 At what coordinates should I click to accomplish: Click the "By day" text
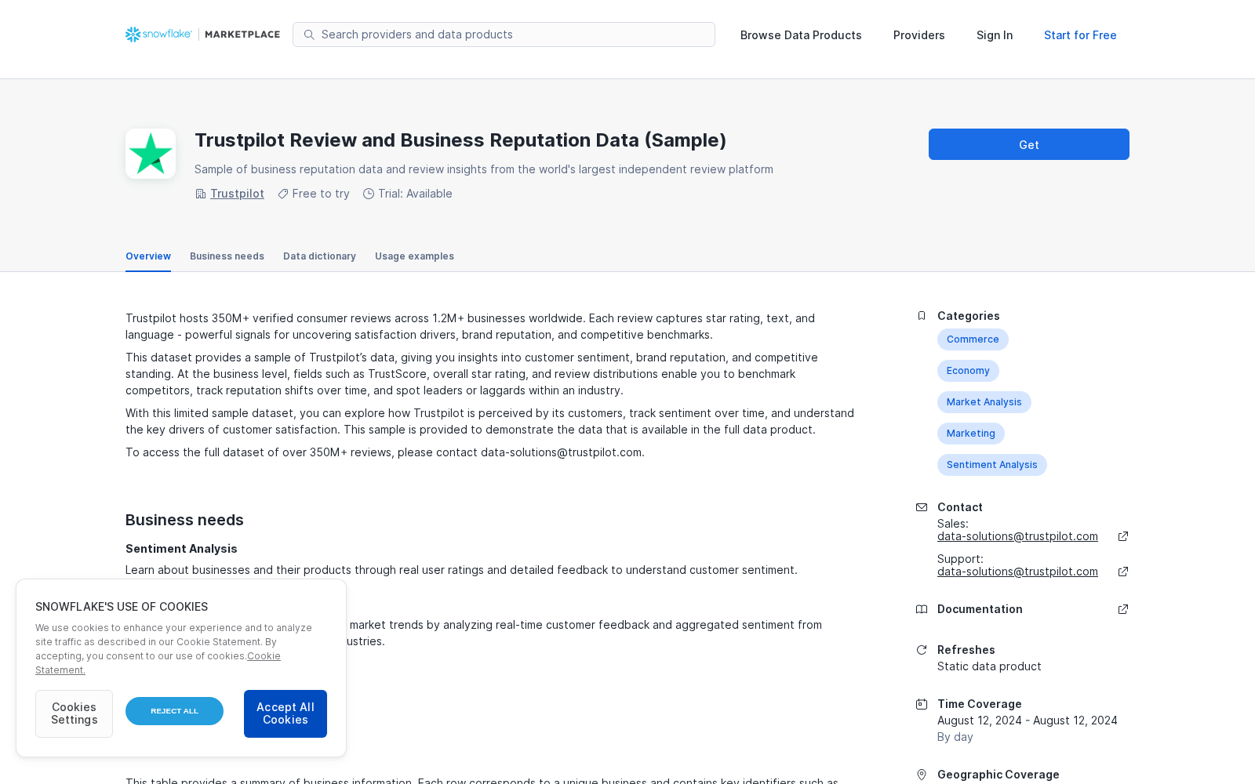click(x=955, y=737)
